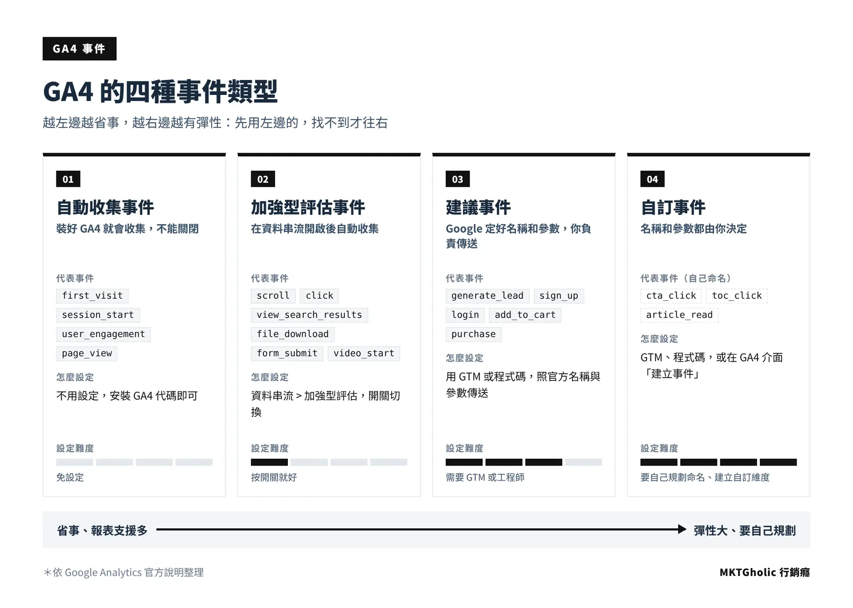Image resolution: width=853 pixels, height=608 pixels.
Task: Click '要自己規劃命名、建立自訂維度' caption
Action: point(705,477)
